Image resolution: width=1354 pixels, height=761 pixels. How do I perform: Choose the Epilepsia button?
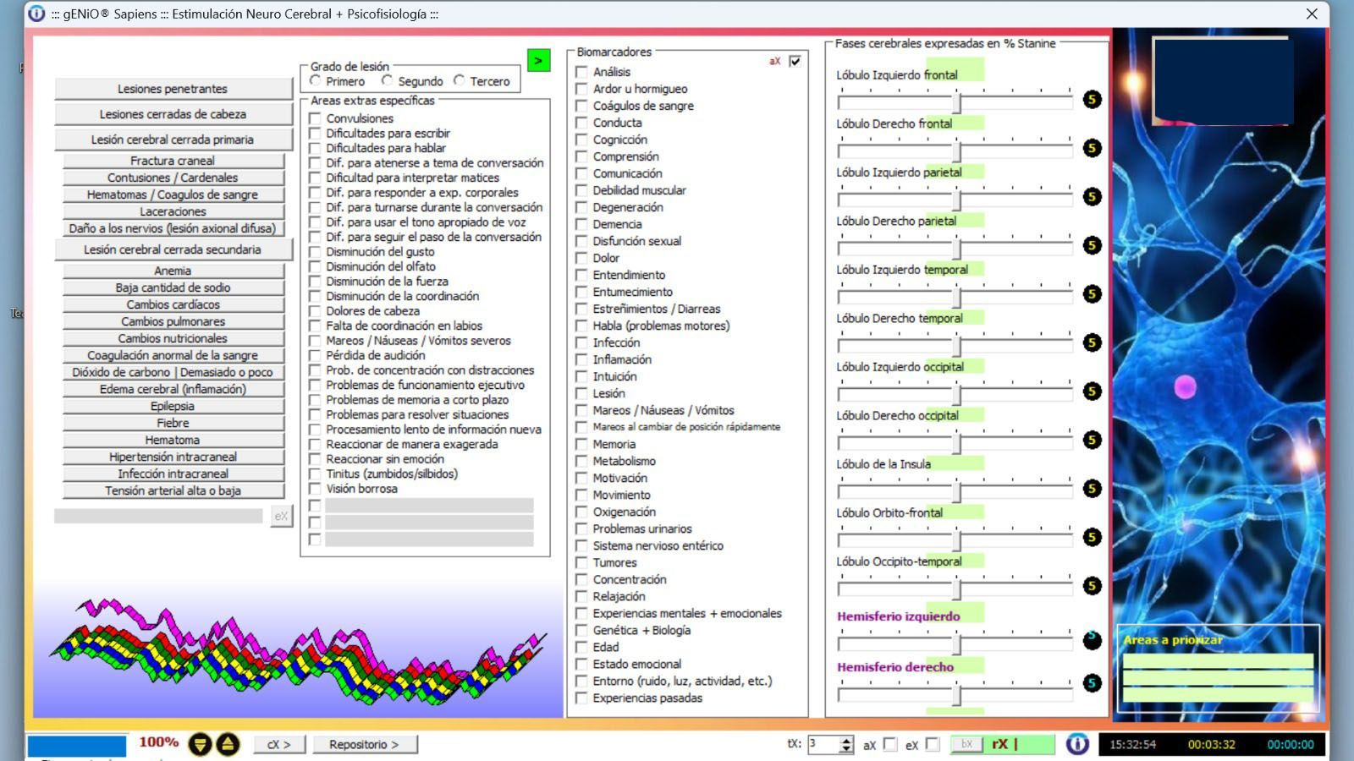[x=173, y=406]
